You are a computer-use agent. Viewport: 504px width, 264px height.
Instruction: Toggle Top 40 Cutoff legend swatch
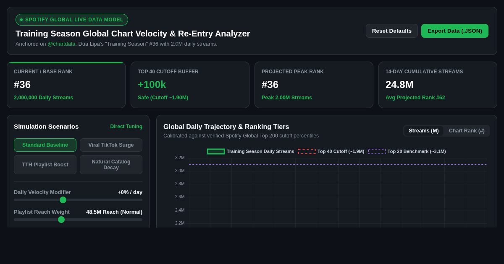(307, 151)
